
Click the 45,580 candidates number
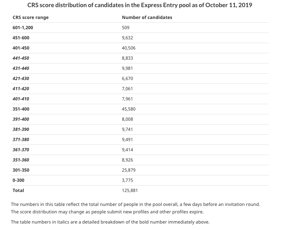point(129,109)
